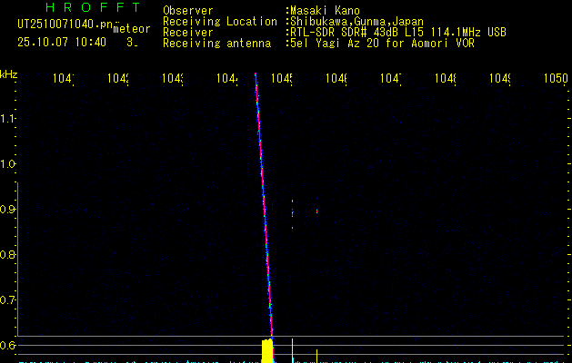Click the large yellow power peak block
This screenshot has height=363, width=572.
coord(267,352)
